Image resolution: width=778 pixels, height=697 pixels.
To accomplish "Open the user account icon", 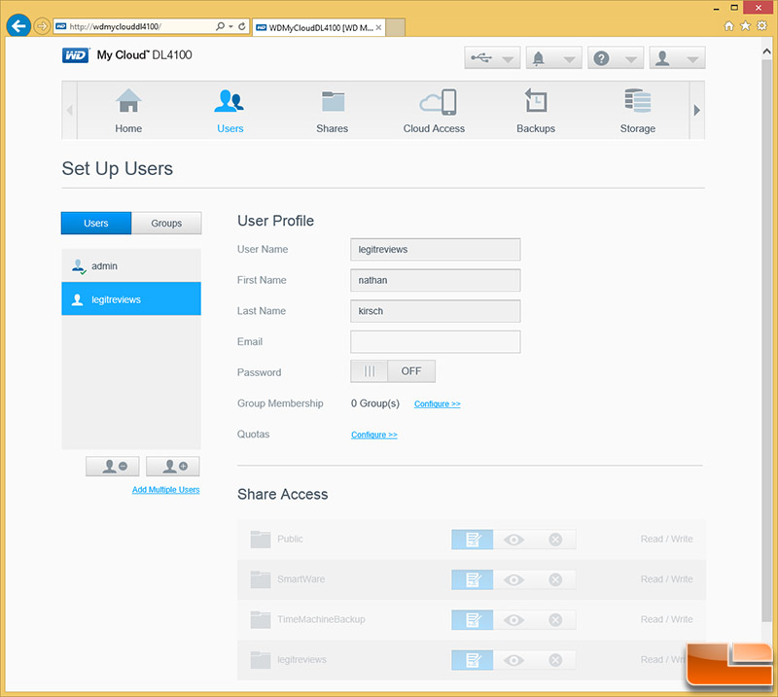I will 662,58.
